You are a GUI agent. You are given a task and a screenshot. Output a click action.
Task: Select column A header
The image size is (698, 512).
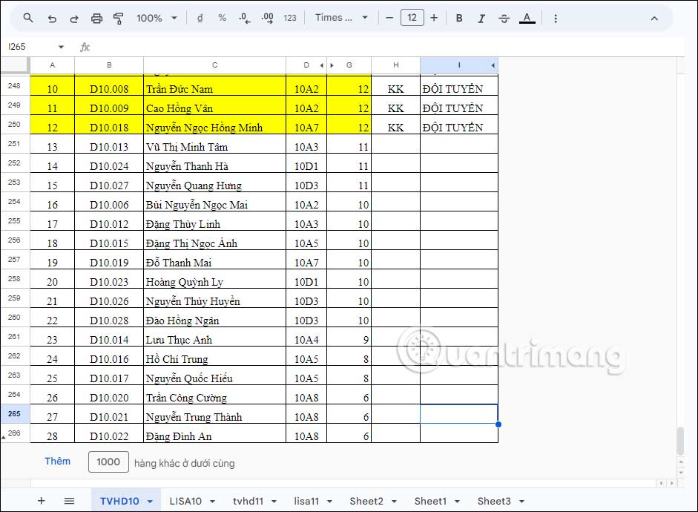coord(53,65)
